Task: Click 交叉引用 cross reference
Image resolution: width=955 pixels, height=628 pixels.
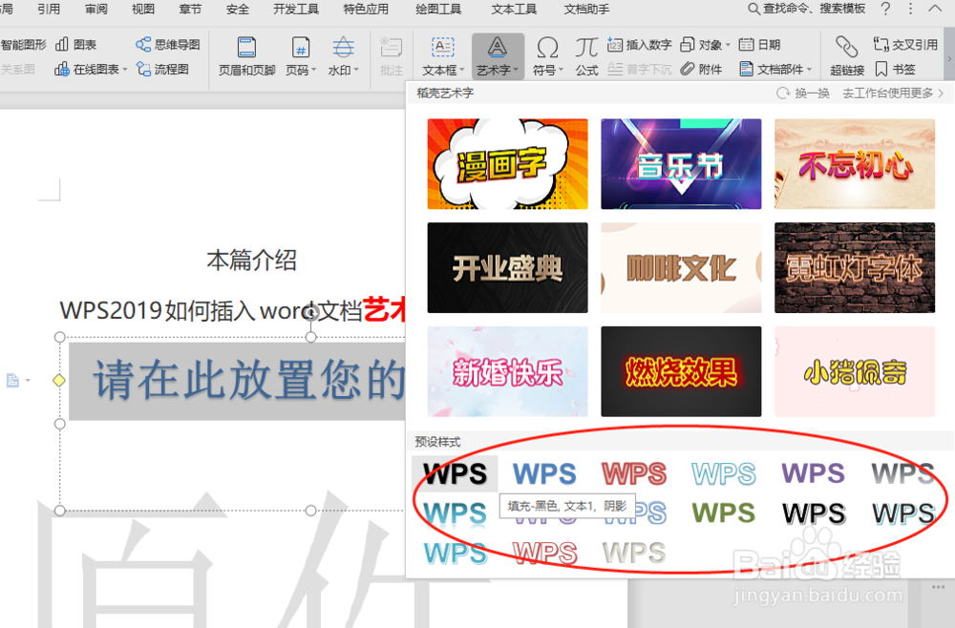Action: pyautogui.click(x=905, y=45)
